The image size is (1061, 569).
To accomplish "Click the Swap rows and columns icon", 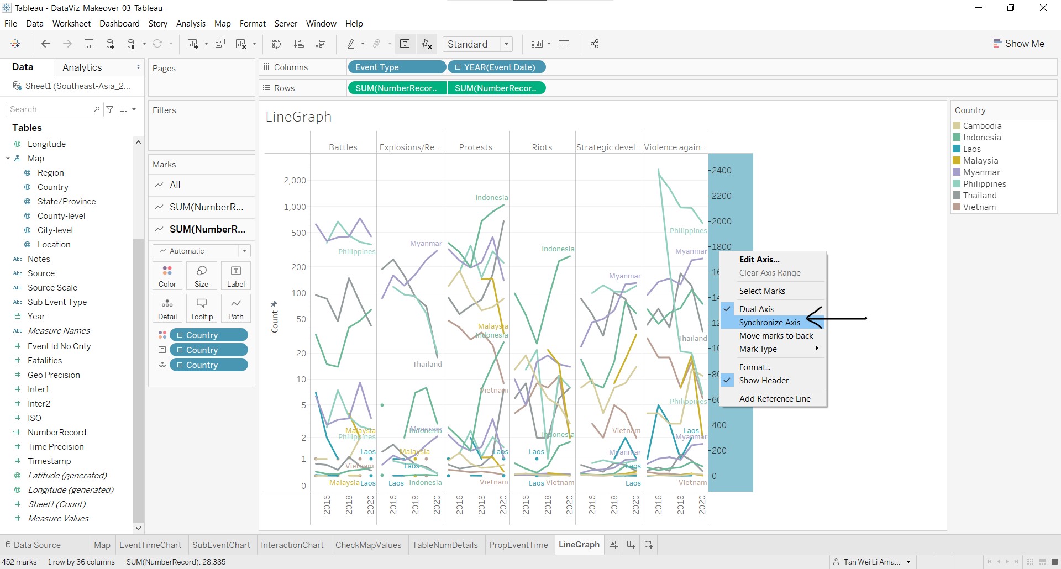I will click(277, 44).
